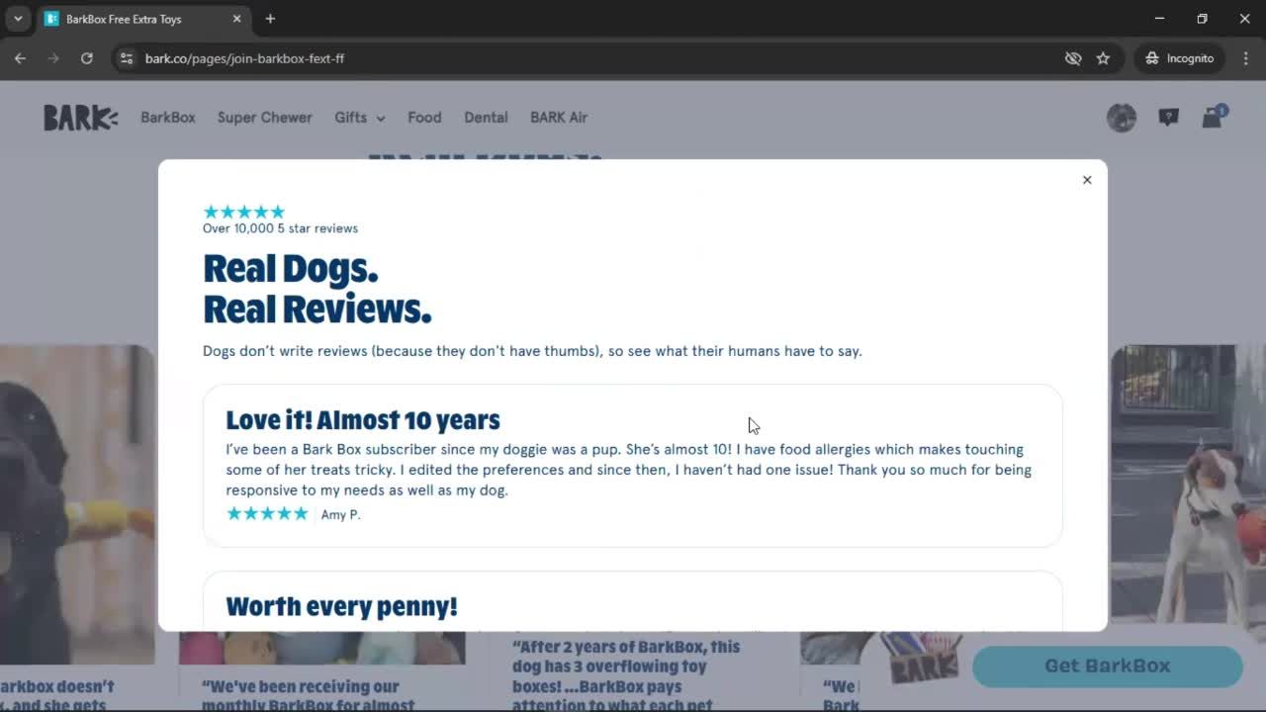Click the five stars above the reviews count
Image resolution: width=1266 pixels, height=712 pixels.
(243, 212)
